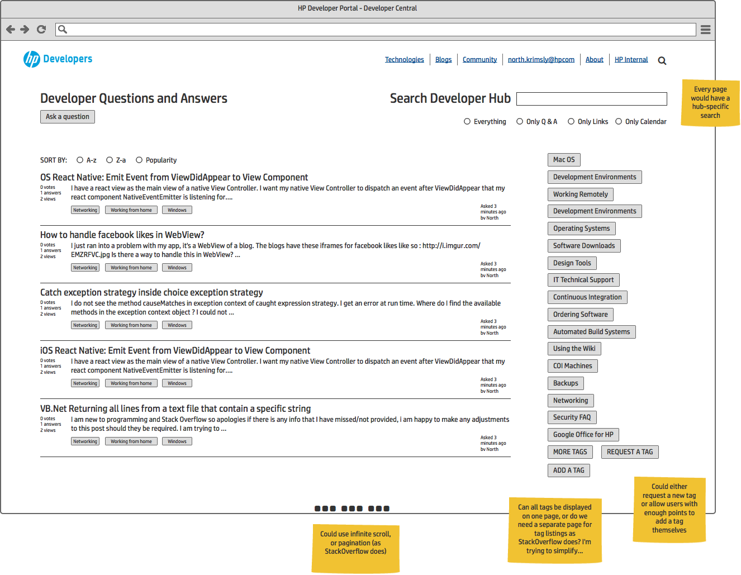The height and width of the screenshot is (575, 741).
Task: Select the Operating Systems tag
Action: (x=582, y=229)
